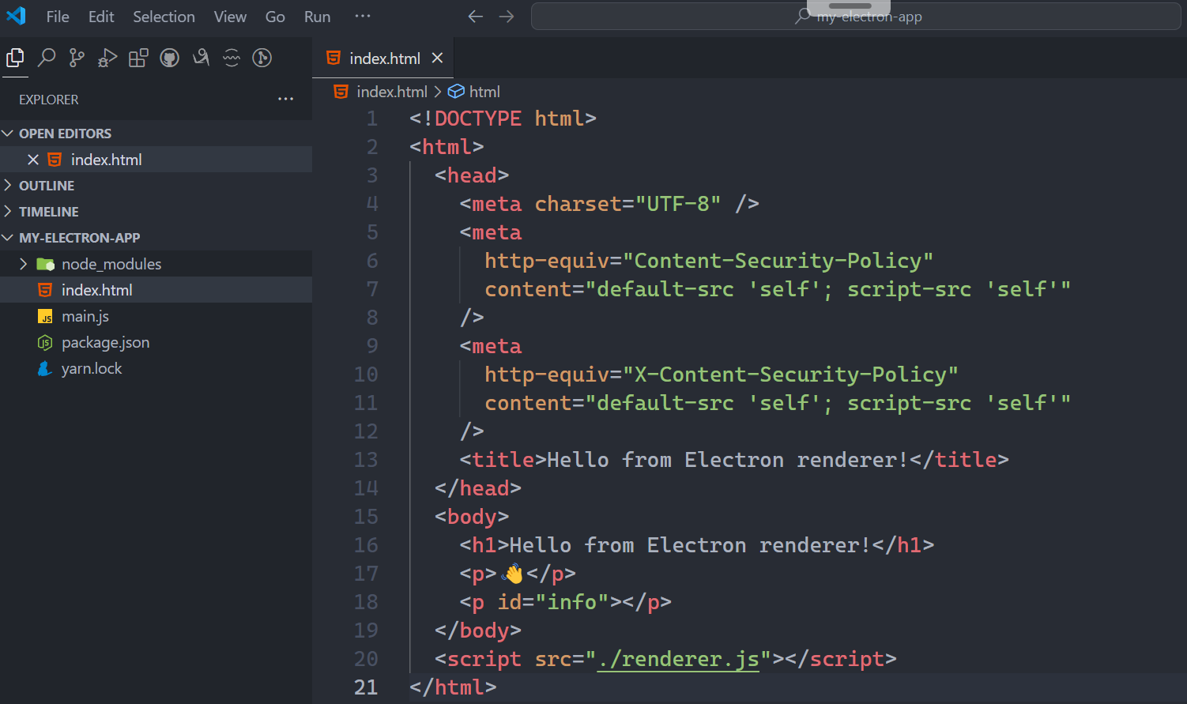Click line number 21 in gutter
The height and width of the screenshot is (704, 1187).
click(x=366, y=687)
